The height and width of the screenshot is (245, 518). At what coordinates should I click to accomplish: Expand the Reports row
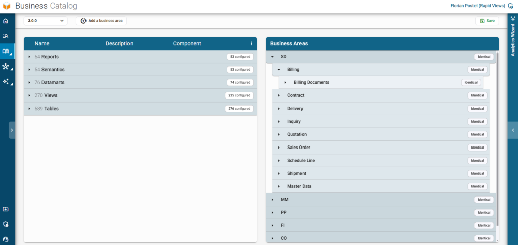click(29, 57)
